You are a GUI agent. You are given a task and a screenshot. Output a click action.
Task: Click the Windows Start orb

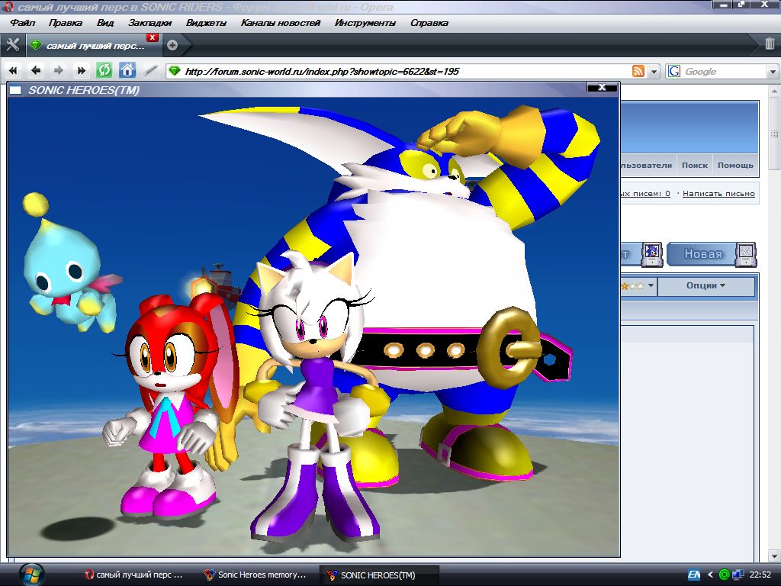click(x=31, y=574)
